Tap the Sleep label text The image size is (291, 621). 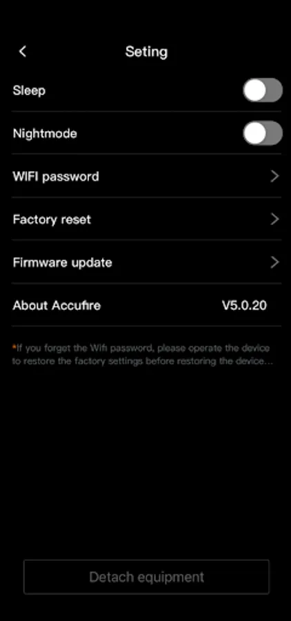pyautogui.click(x=29, y=90)
